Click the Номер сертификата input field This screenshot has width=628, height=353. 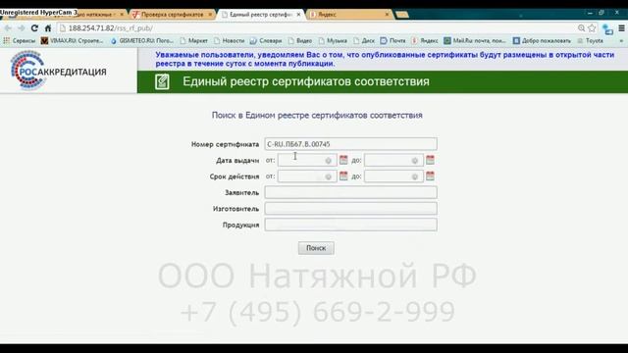350,144
